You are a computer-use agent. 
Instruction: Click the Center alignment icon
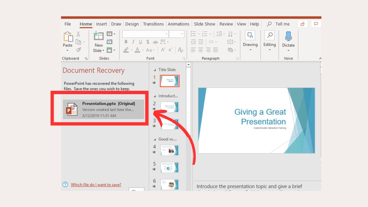click(201, 50)
